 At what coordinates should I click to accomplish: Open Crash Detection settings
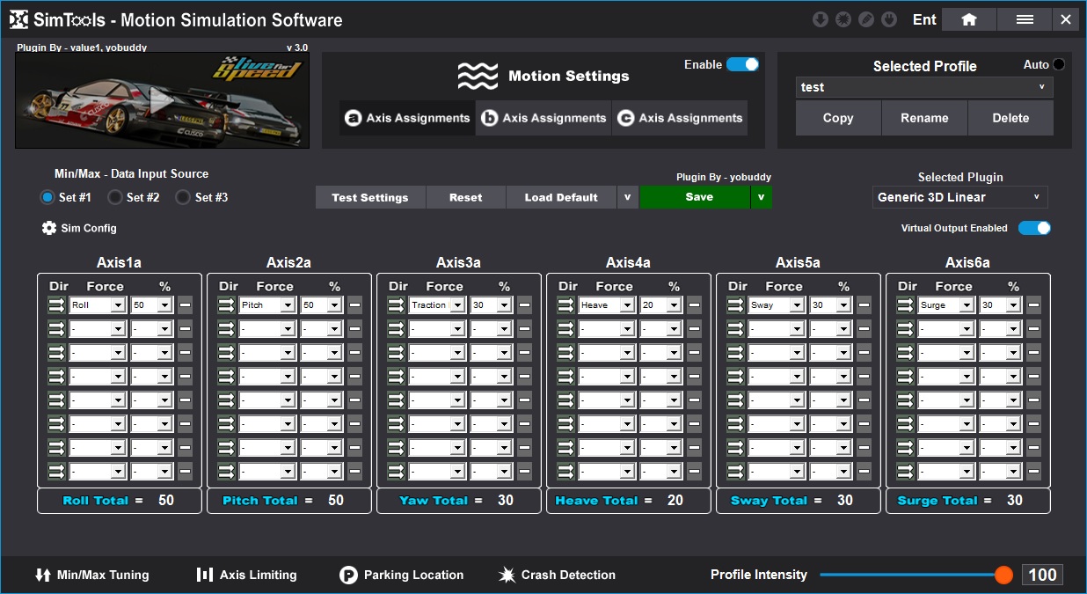coord(557,575)
